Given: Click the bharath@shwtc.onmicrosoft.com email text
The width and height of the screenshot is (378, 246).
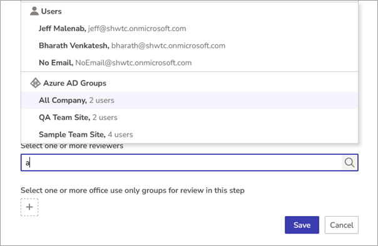Looking at the screenshot, I should tap(168, 46).
